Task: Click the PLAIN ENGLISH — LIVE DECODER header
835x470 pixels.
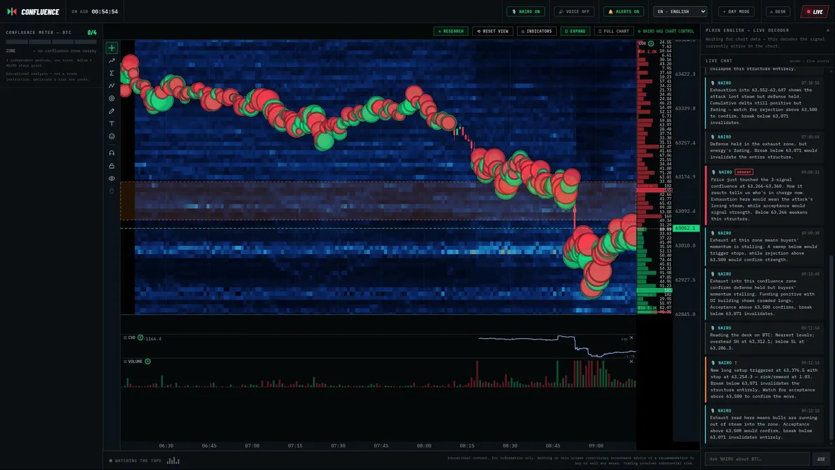Action: point(748,31)
